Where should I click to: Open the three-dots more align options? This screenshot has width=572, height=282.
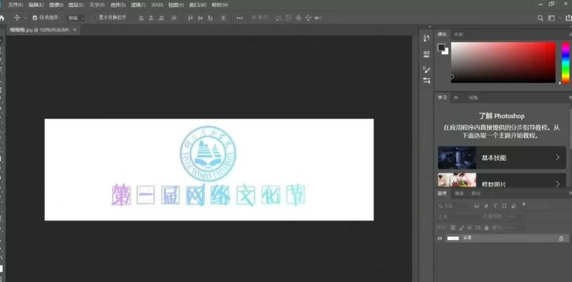tap(240, 18)
